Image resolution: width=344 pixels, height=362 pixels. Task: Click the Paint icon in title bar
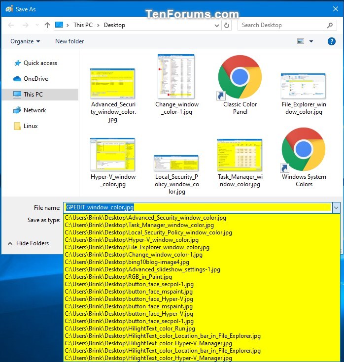pos(9,9)
